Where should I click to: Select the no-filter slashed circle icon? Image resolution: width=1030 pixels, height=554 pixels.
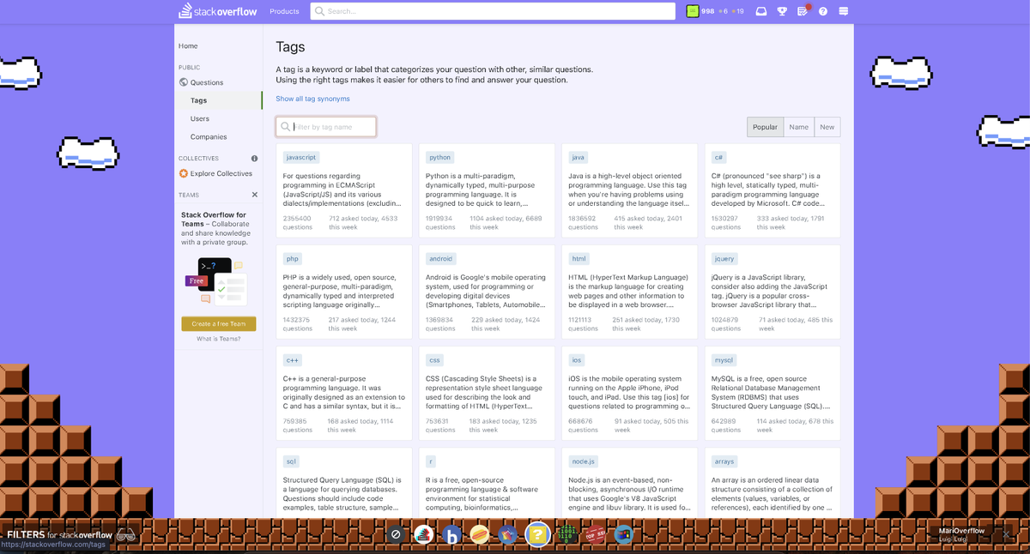click(x=396, y=534)
